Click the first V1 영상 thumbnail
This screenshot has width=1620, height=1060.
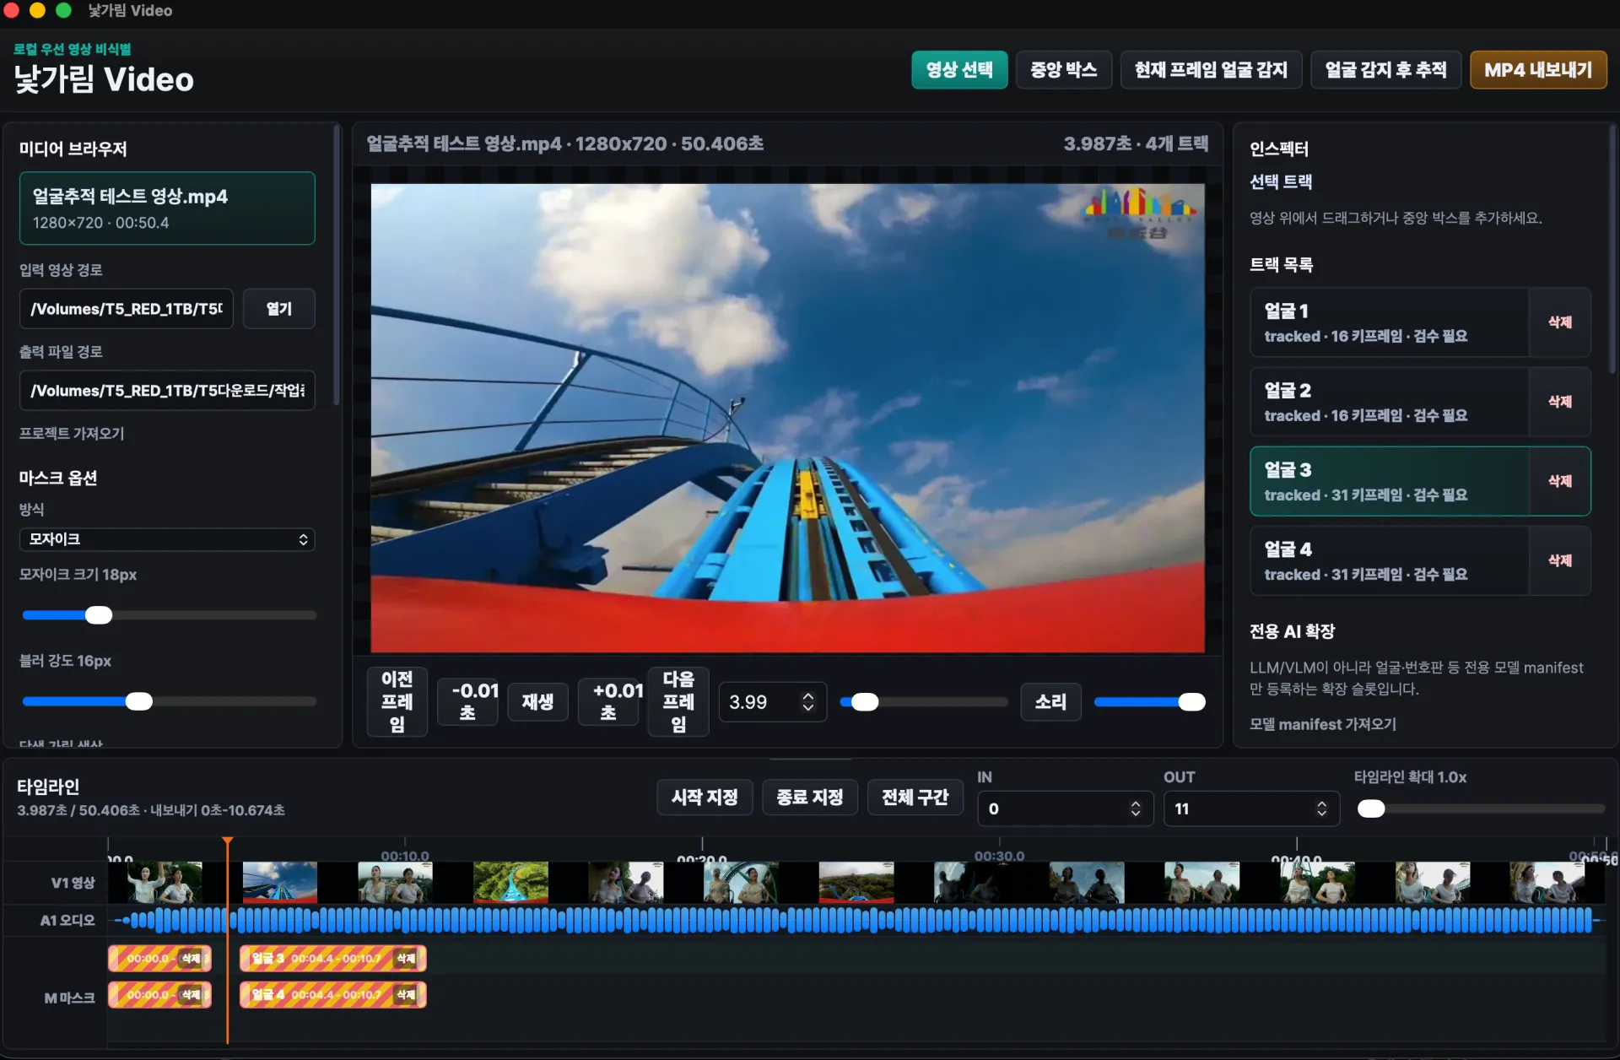point(165,882)
